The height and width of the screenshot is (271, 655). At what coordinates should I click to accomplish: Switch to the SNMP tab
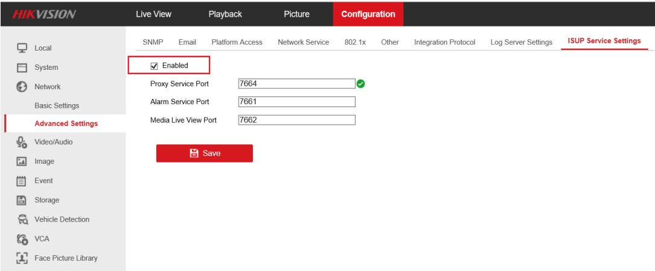[153, 42]
